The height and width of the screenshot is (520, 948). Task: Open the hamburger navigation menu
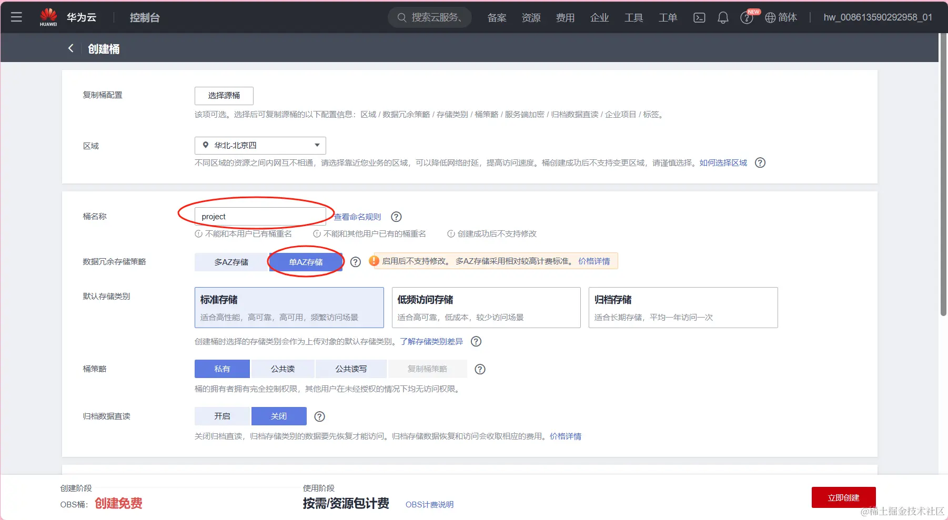click(x=16, y=17)
